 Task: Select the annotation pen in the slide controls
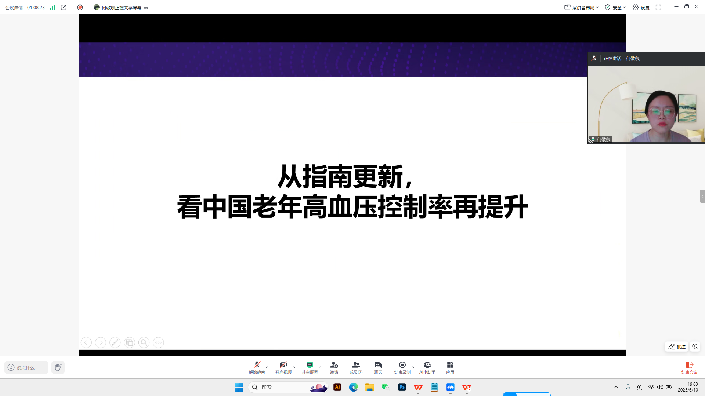[x=115, y=342]
